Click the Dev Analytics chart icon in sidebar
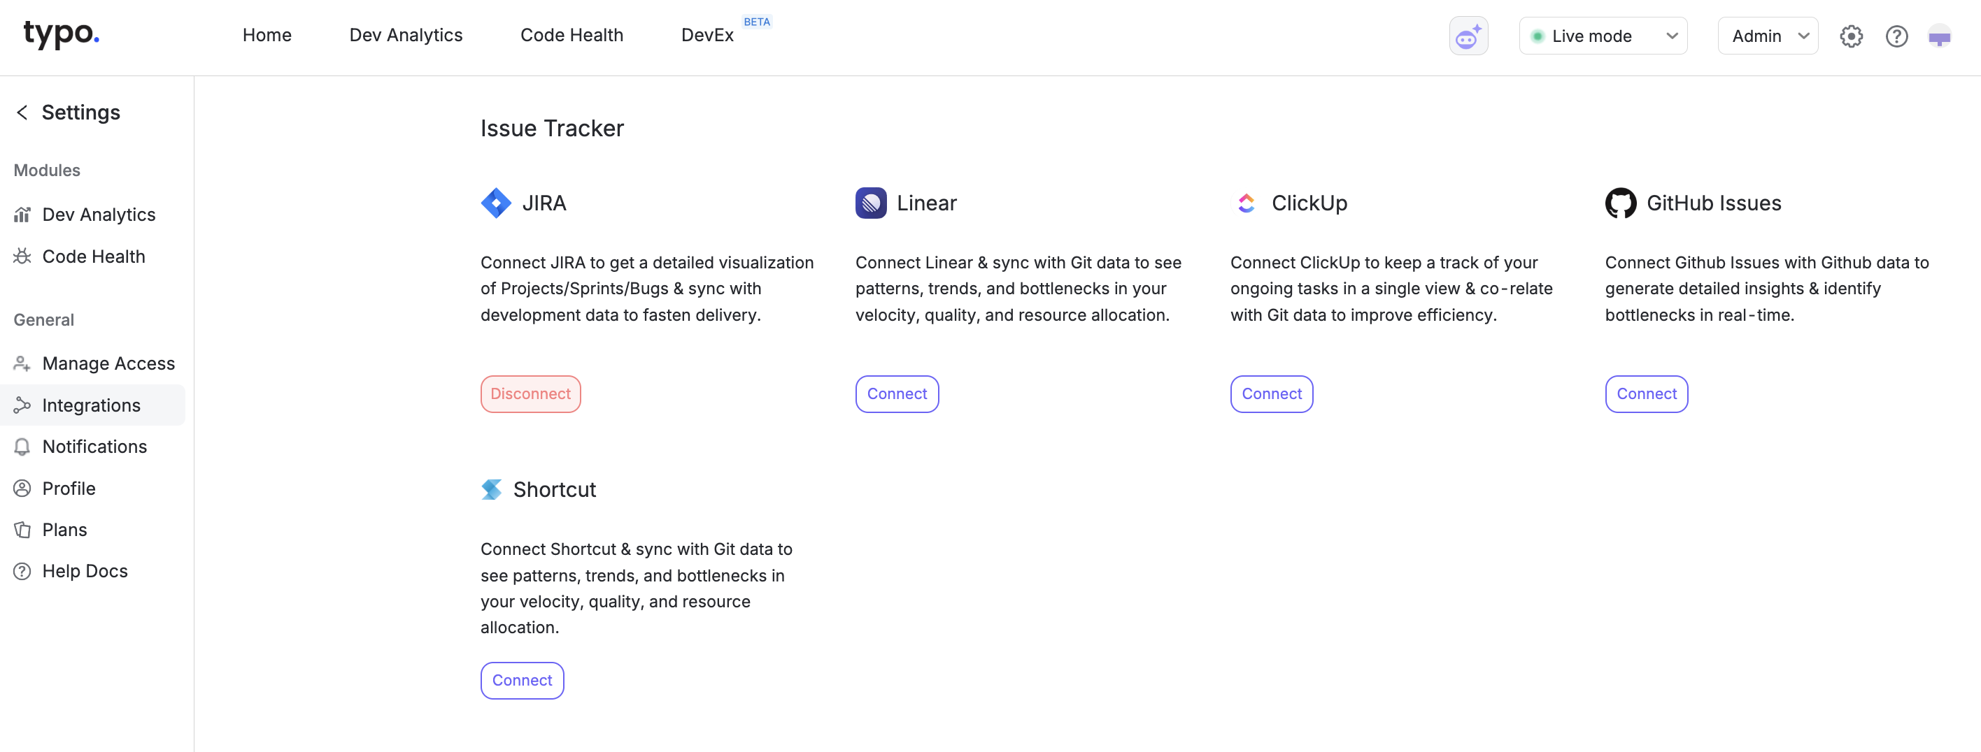Screen dimensions: 1981x752 22,215
